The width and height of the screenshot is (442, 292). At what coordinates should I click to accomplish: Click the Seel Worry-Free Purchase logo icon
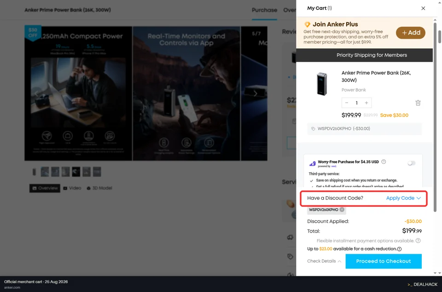pos(312,164)
